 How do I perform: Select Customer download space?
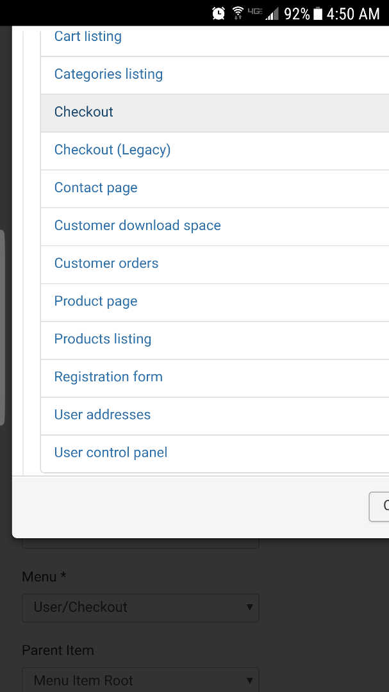pyautogui.click(x=137, y=226)
